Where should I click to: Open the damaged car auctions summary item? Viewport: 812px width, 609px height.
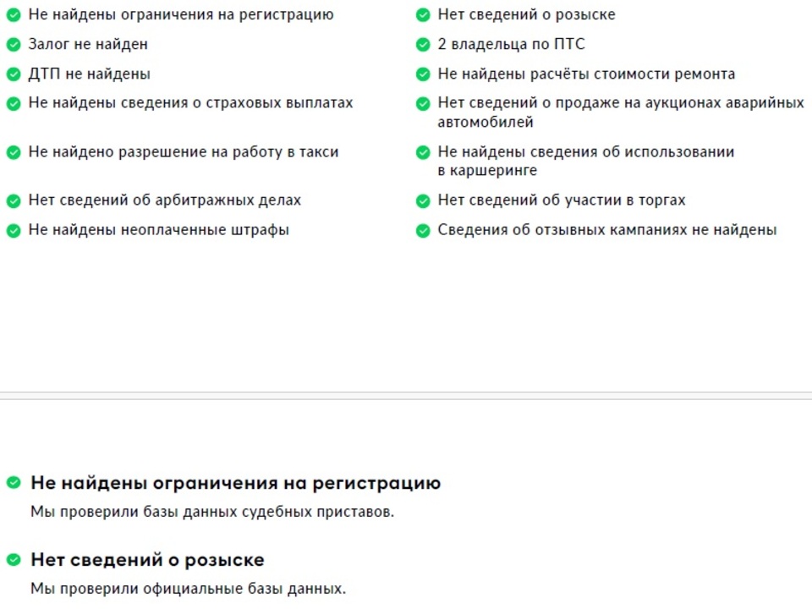coord(620,112)
